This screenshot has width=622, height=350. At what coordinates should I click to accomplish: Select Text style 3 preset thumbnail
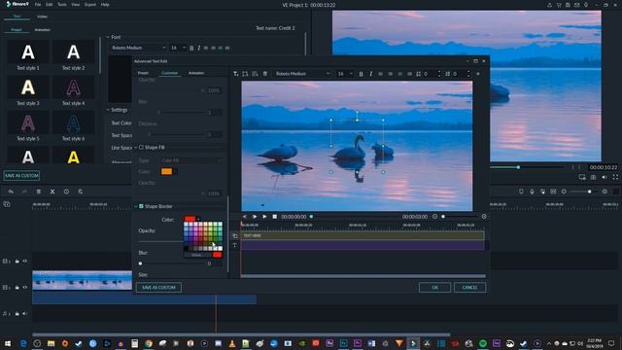[x=28, y=87]
